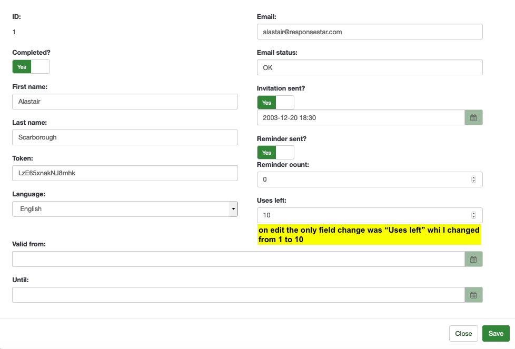
Task: Toggle the Invitation sent switch
Action: click(275, 103)
